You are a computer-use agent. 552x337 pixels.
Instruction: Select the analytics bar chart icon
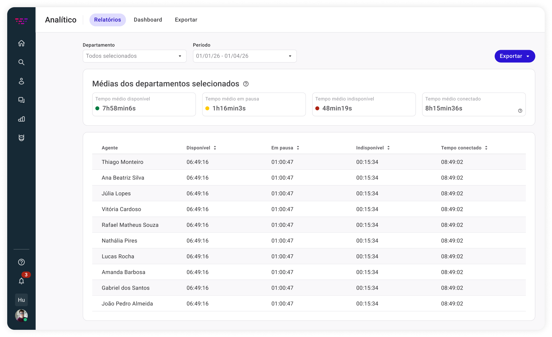[21, 119]
